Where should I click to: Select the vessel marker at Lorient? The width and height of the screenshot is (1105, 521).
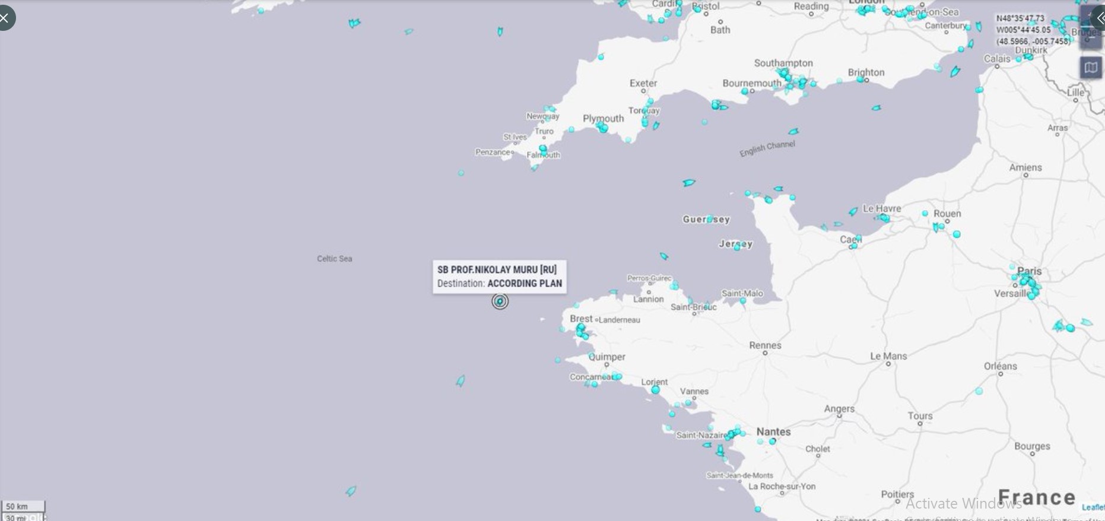coord(655,390)
